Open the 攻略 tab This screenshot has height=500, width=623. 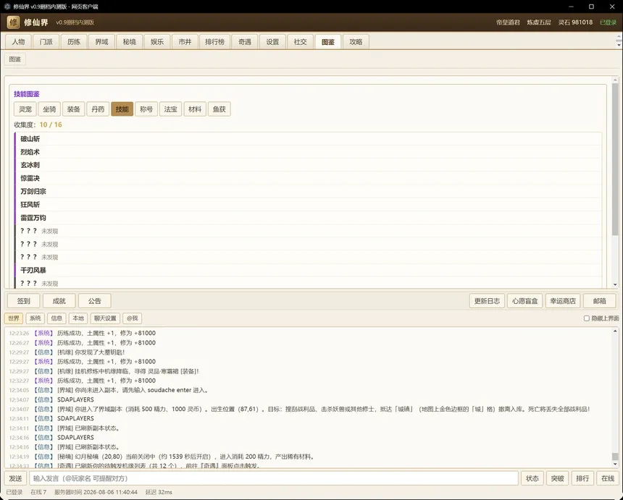[x=356, y=42]
